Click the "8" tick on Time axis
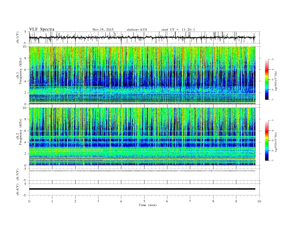Viewport: 292px width, 226px height. (x=213, y=201)
